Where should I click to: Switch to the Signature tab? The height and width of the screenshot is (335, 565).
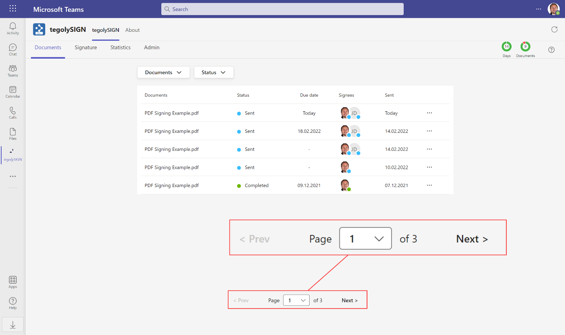pyautogui.click(x=86, y=48)
